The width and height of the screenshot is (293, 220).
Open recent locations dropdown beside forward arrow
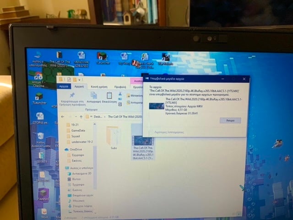point(76,117)
